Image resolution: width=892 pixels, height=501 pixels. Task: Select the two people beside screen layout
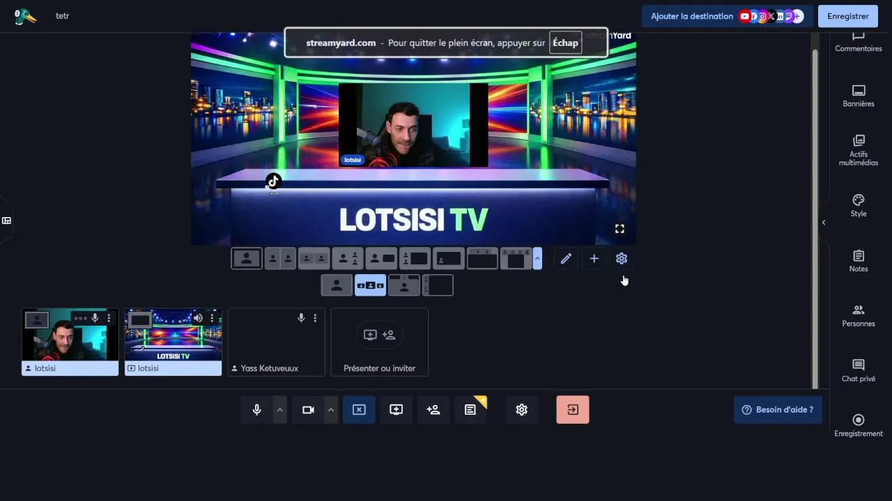pyautogui.click(x=415, y=258)
